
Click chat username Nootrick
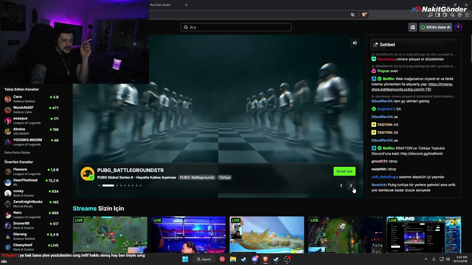(379, 185)
